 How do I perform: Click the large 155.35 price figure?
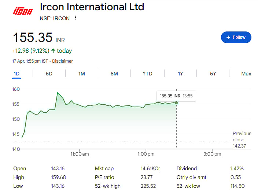[x=33, y=38]
